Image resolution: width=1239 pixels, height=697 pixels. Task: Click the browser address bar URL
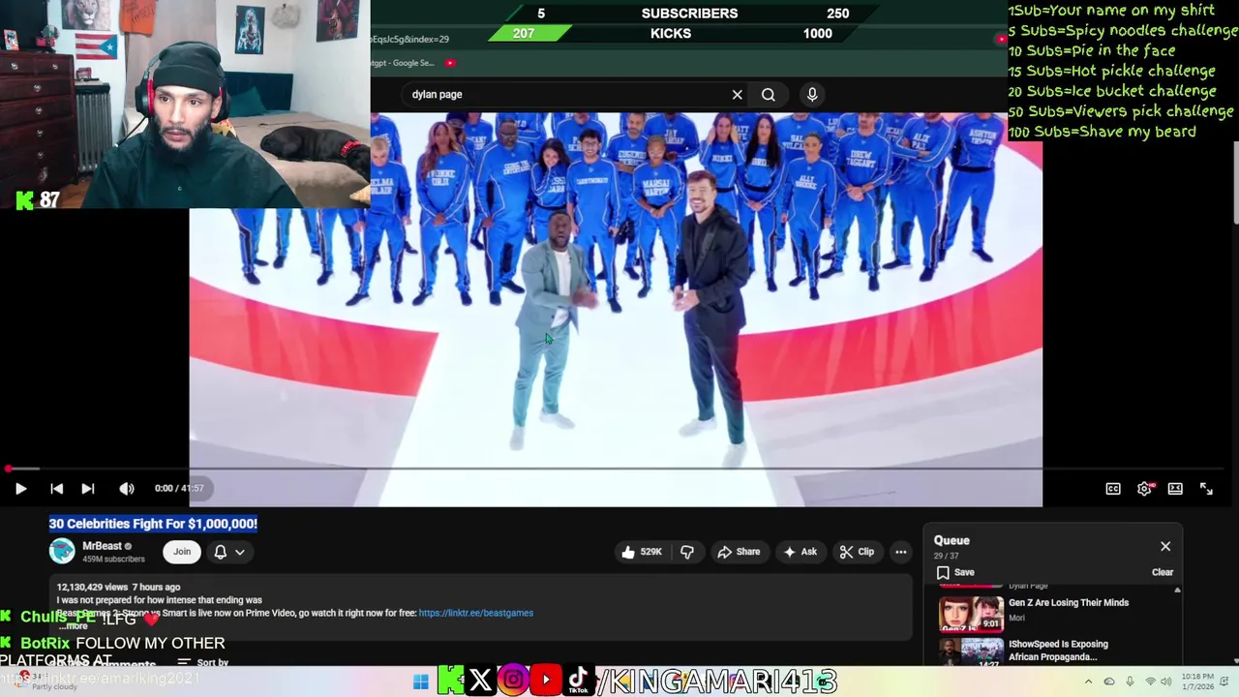point(409,39)
